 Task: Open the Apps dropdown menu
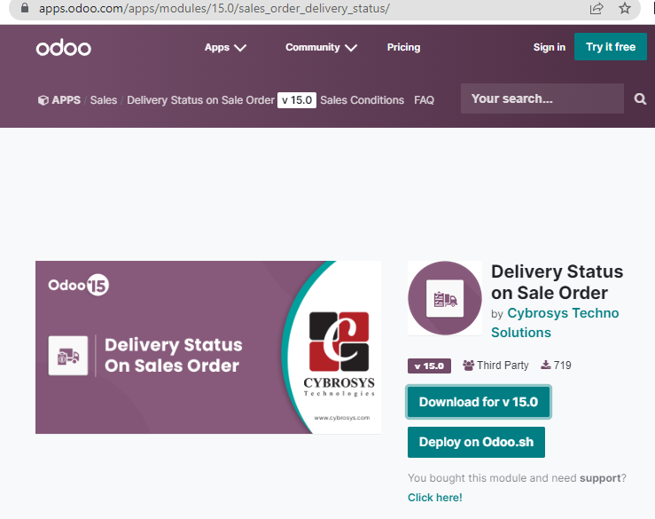click(x=225, y=47)
